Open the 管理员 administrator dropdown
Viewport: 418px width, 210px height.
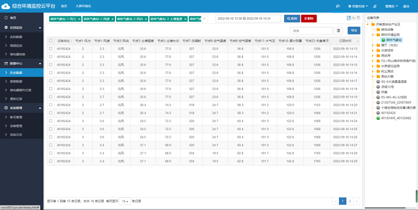pyautogui.click(x=391, y=6)
